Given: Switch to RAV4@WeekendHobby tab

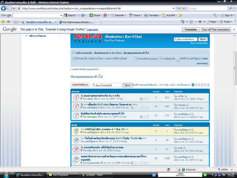Looking at the screenshot, I should point(76,22).
